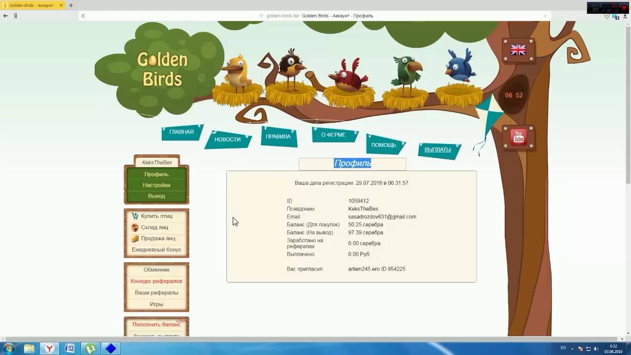
Task: Open the ВЫПЛАТЫ menu item
Action: [438, 149]
